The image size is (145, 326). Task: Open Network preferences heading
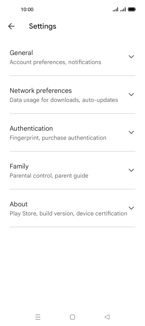(x=41, y=91)
